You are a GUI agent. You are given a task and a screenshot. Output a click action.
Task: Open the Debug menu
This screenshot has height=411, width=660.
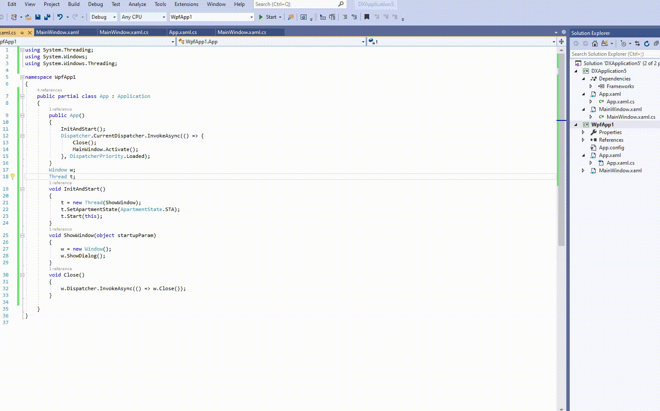(x=95, y=4)
